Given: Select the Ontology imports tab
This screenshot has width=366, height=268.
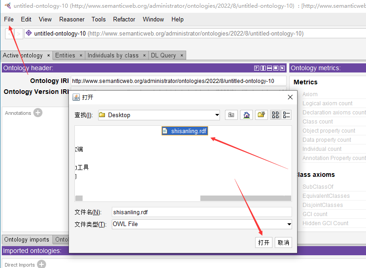Looking at the screenshot, I should tap(27, 240).
